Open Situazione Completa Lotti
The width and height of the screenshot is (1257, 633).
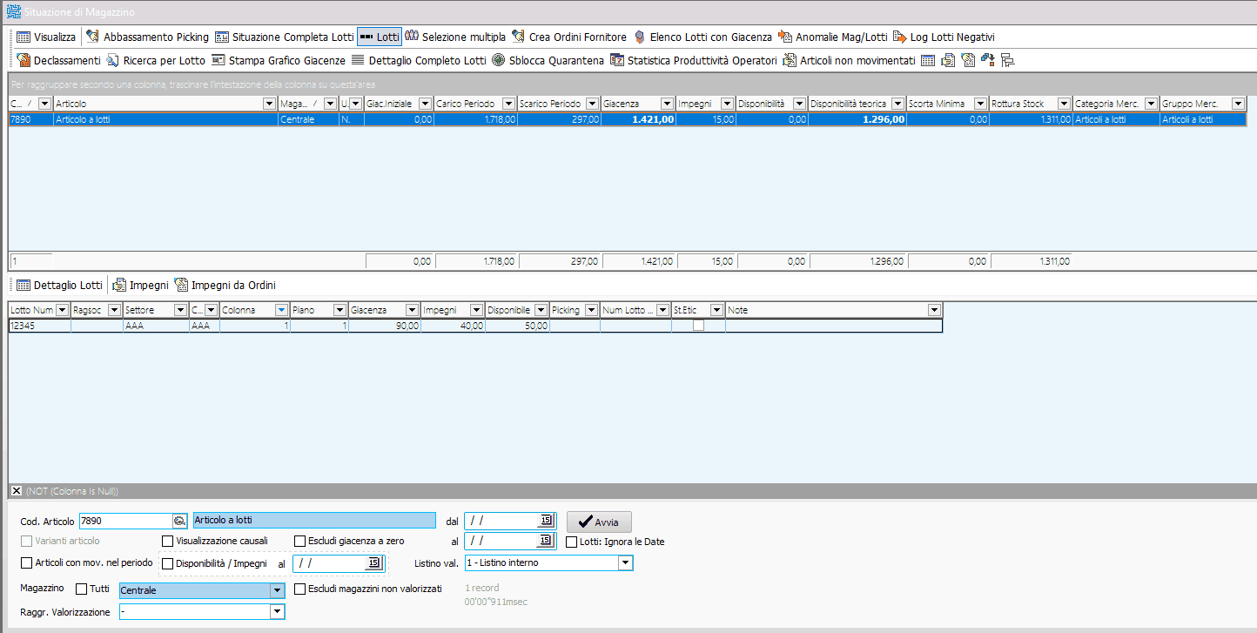(x=285, y=37)
